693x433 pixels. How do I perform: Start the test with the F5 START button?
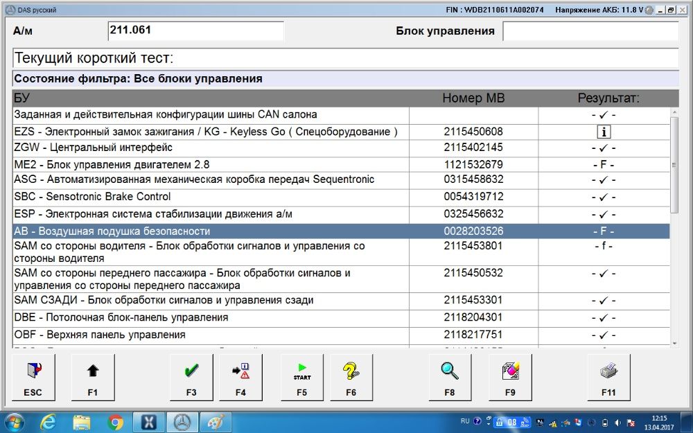coord(302,378)
